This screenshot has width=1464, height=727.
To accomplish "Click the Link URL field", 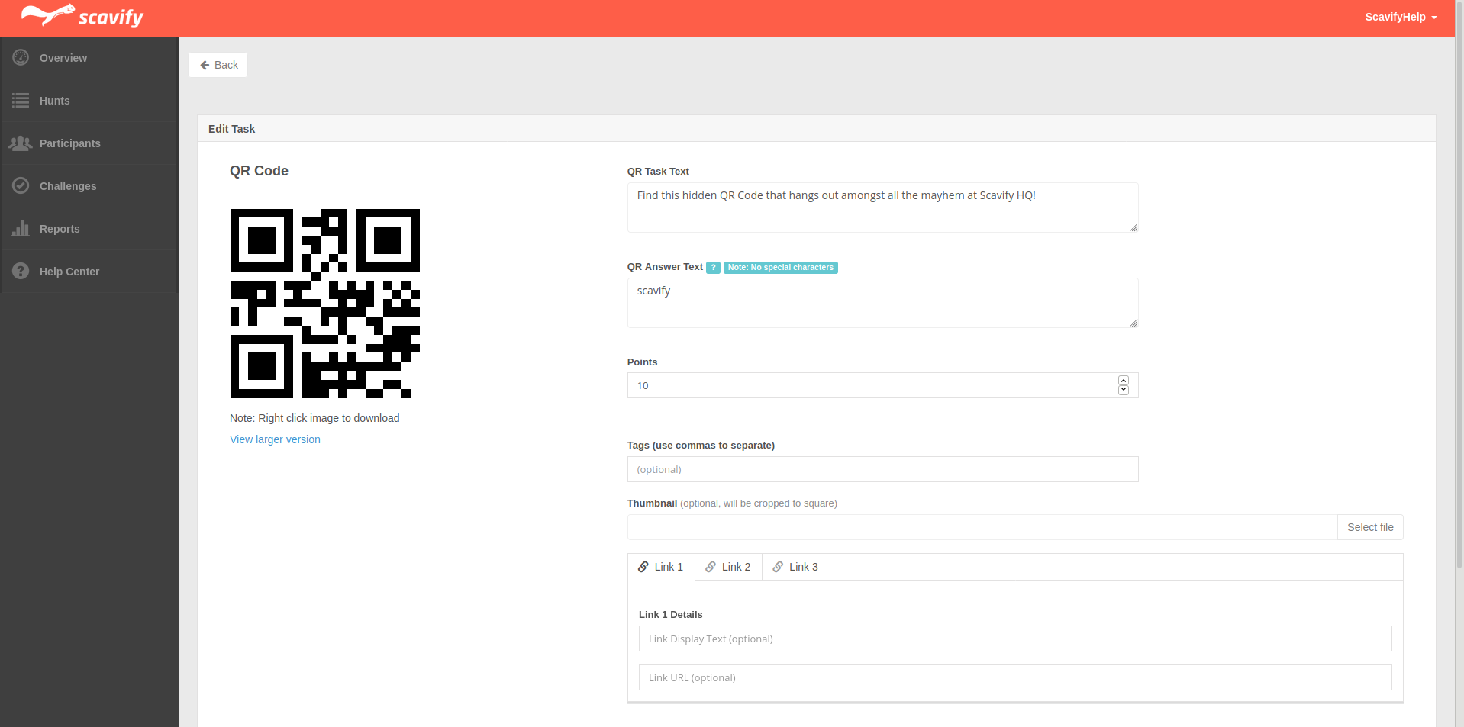I will [1015, 677].
